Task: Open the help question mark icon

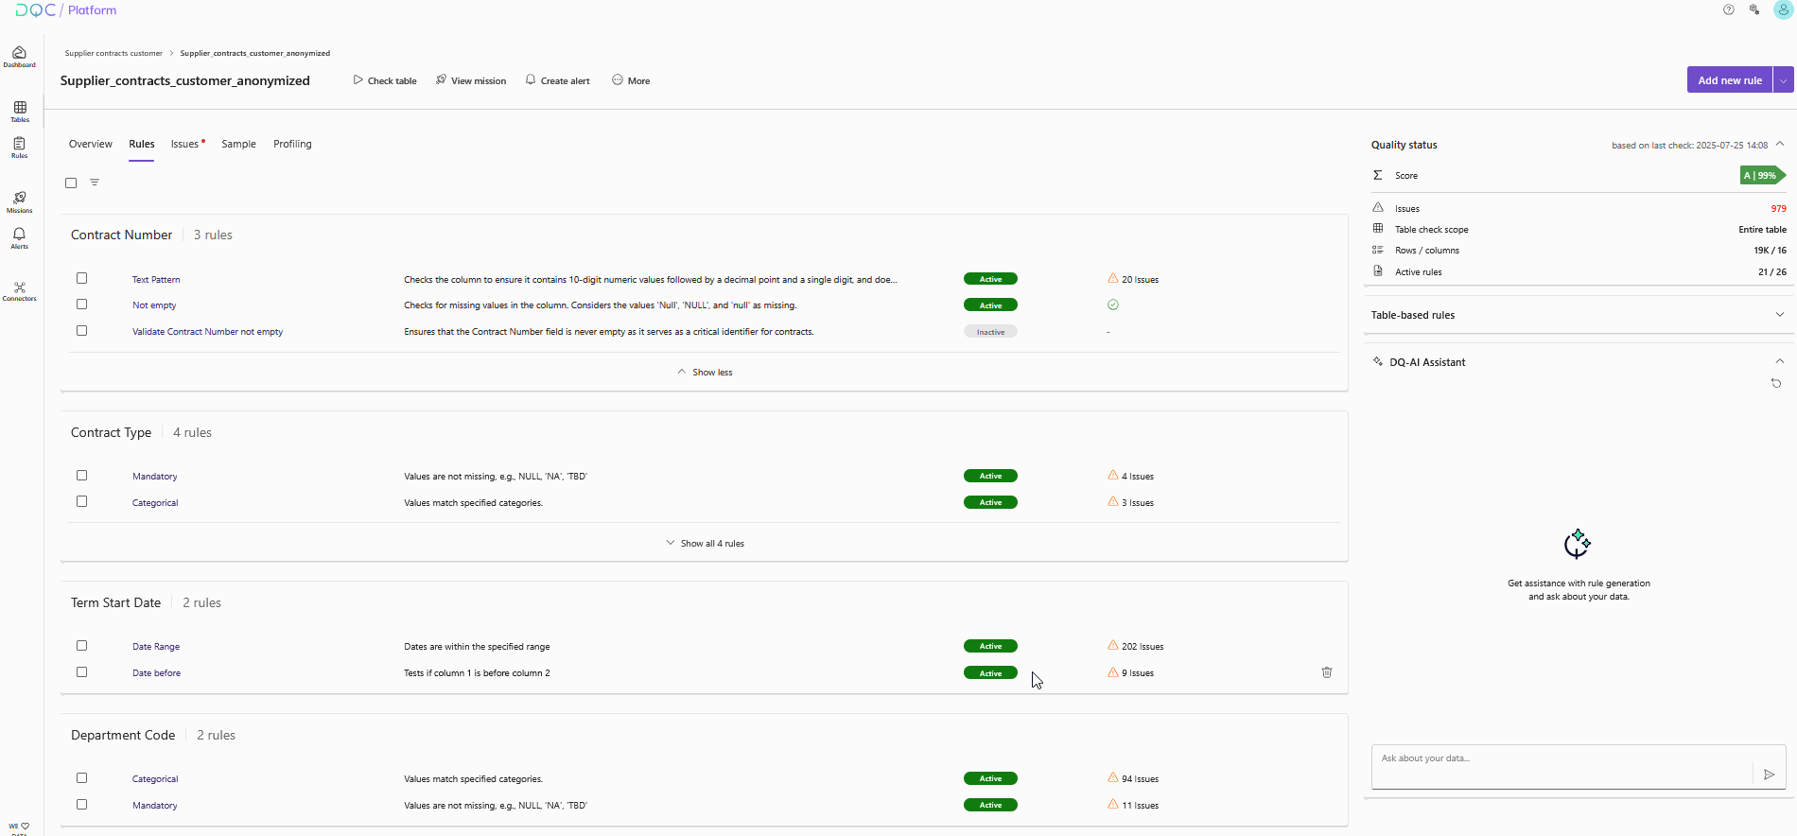Action: pos(1729,9)
